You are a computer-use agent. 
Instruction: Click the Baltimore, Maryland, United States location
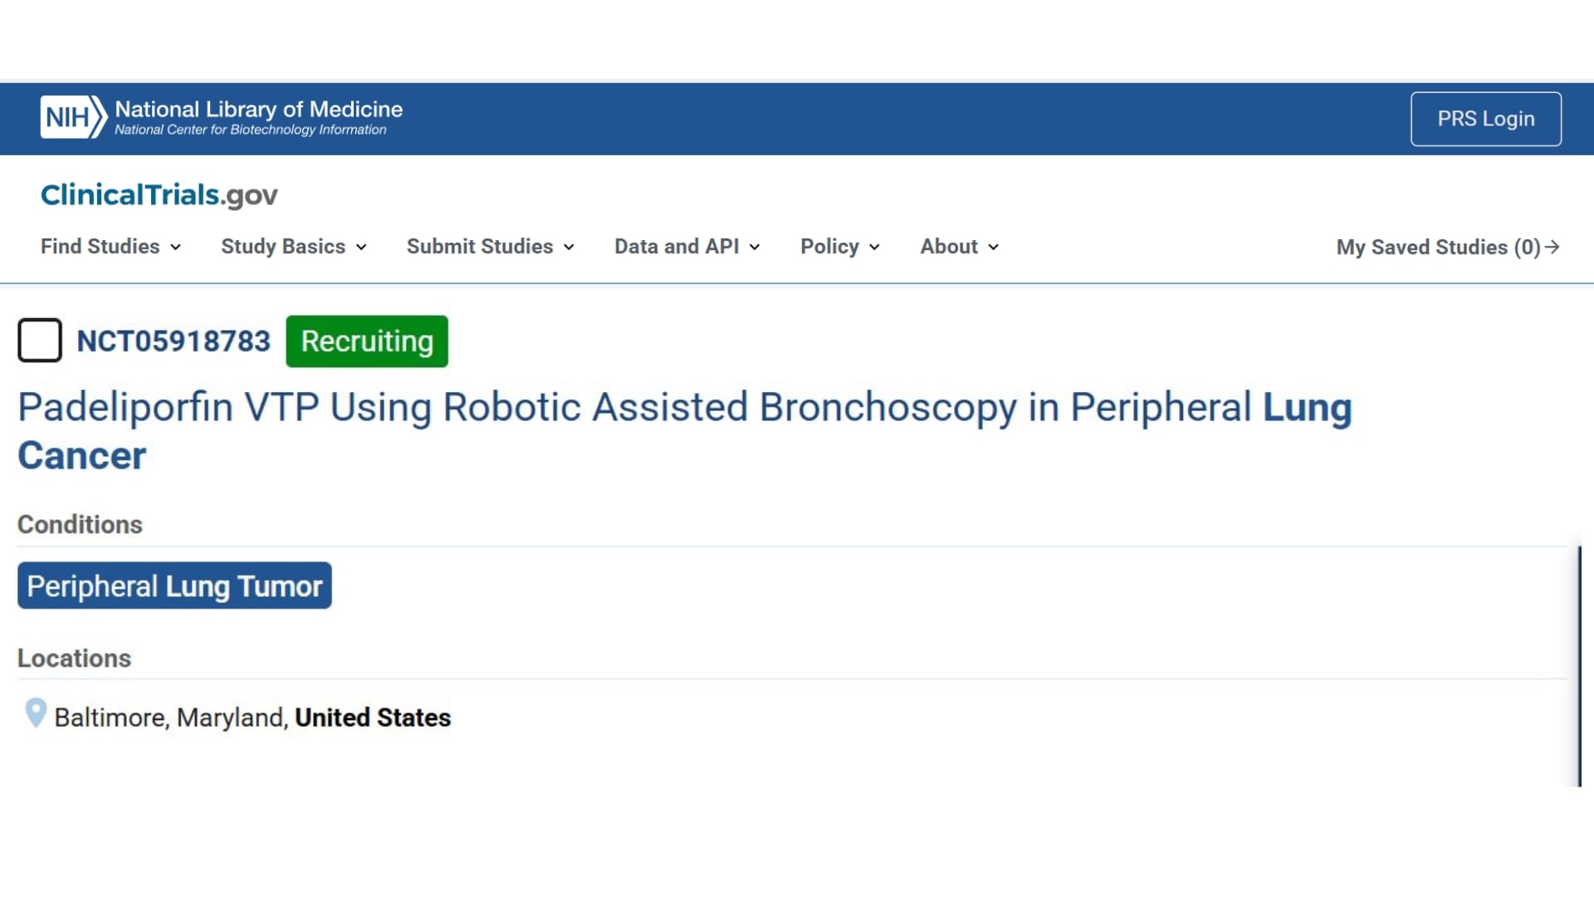[x=252, y=718]
